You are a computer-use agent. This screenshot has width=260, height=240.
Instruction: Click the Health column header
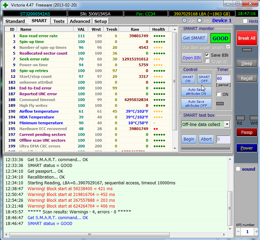159,29
